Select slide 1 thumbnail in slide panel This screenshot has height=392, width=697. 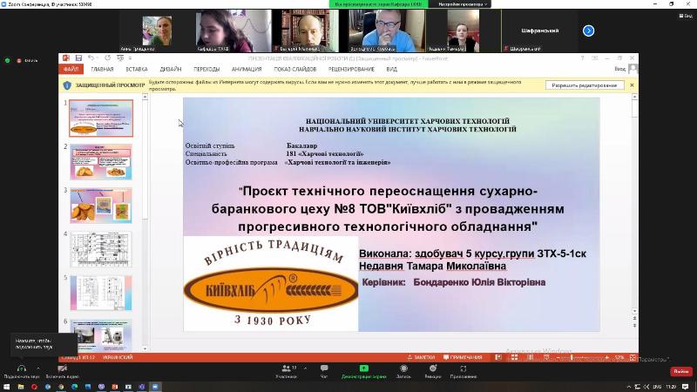tap(101, 118)
